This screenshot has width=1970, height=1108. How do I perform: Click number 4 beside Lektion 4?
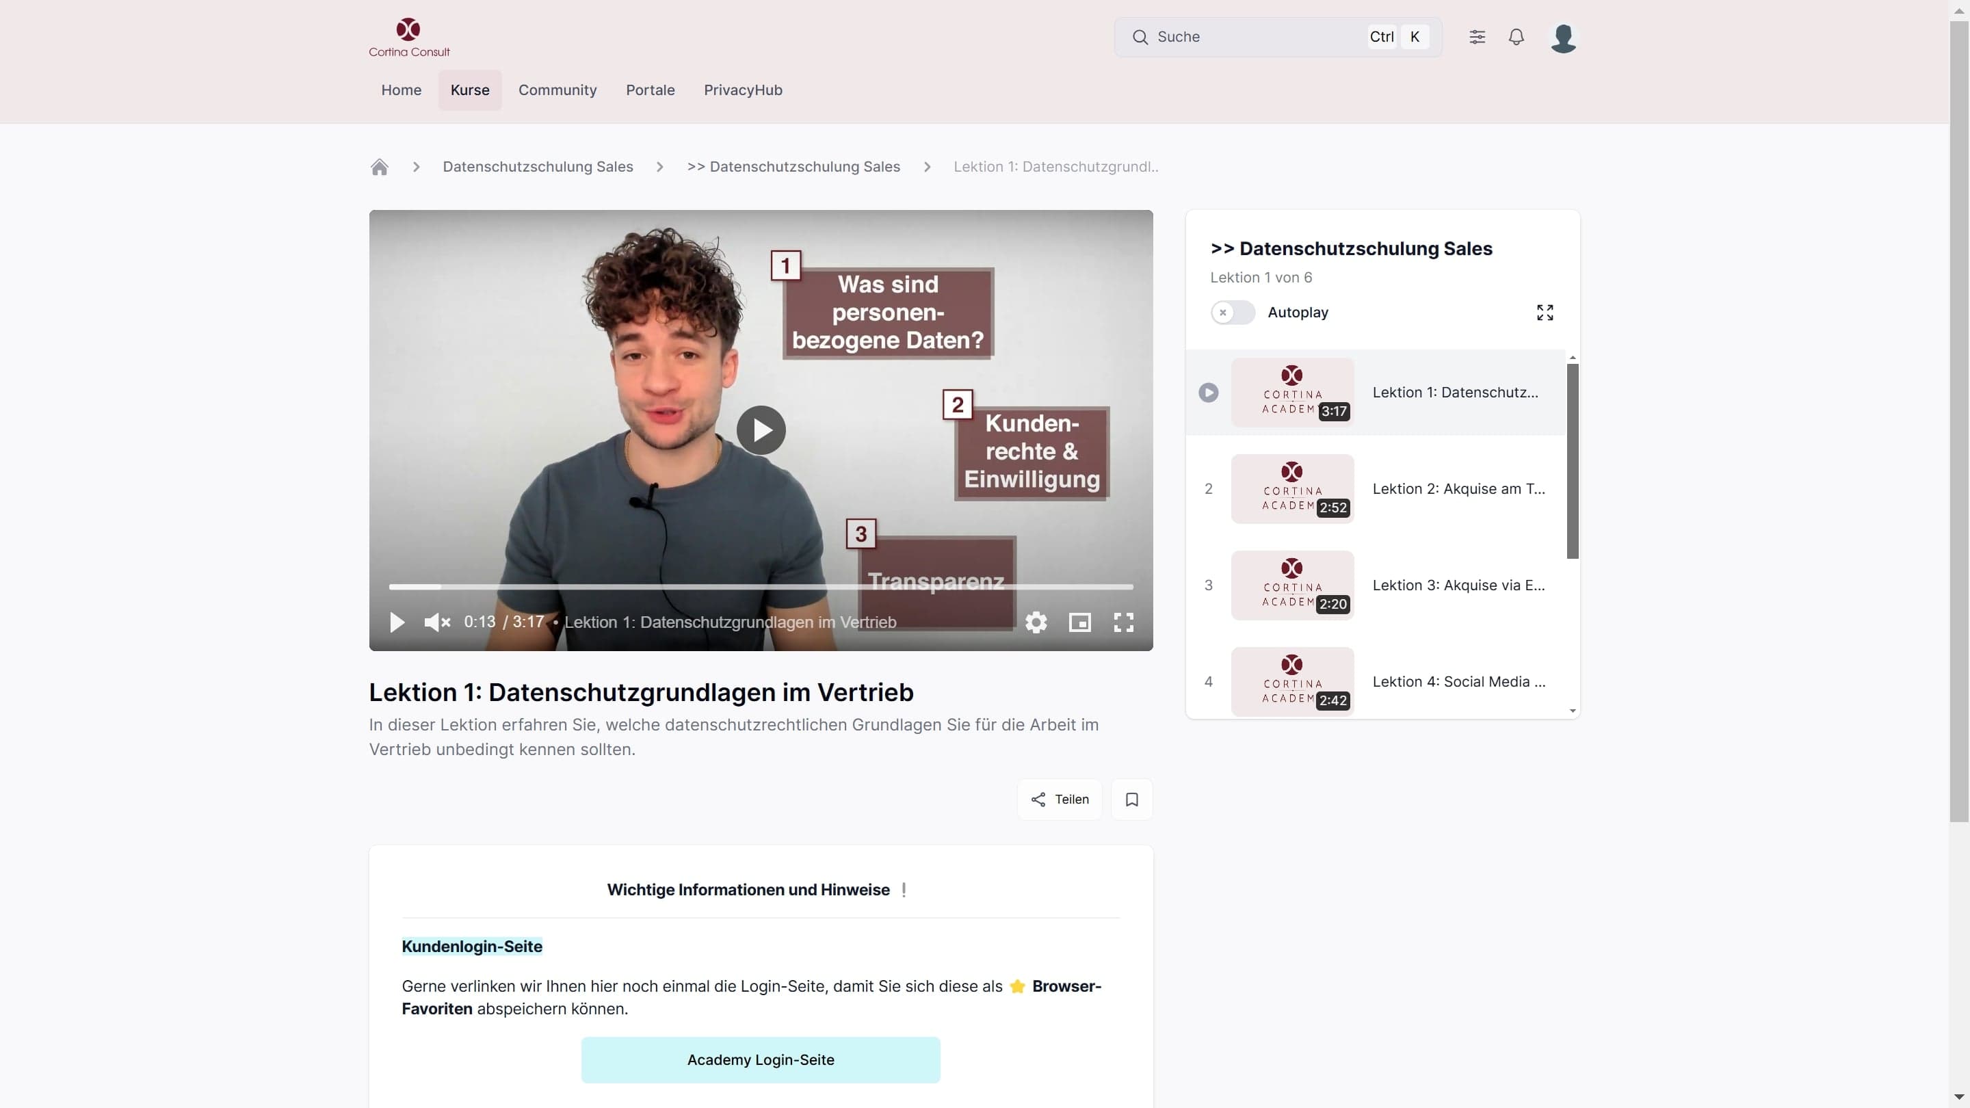[1208, 681]
